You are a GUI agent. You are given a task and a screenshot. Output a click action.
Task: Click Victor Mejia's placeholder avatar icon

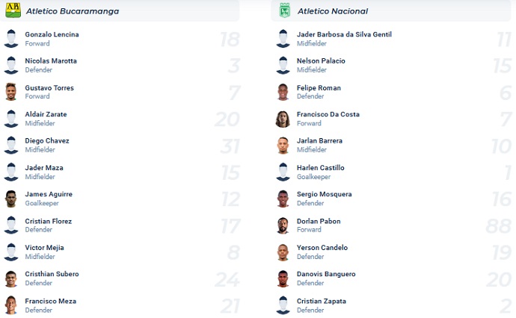click(x=11, y=252)
